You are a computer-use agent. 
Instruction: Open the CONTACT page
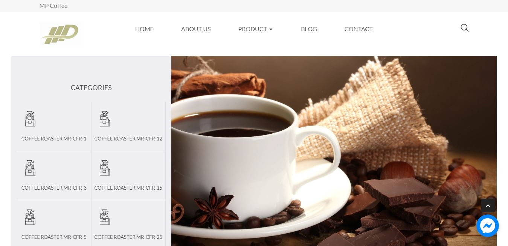[x=358, y=29]
